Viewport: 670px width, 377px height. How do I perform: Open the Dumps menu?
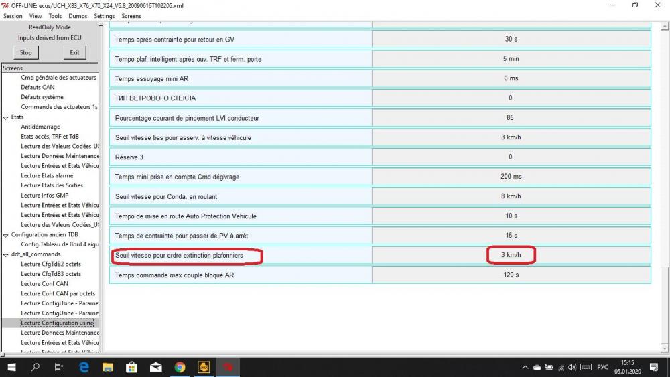tap(78, 16)
